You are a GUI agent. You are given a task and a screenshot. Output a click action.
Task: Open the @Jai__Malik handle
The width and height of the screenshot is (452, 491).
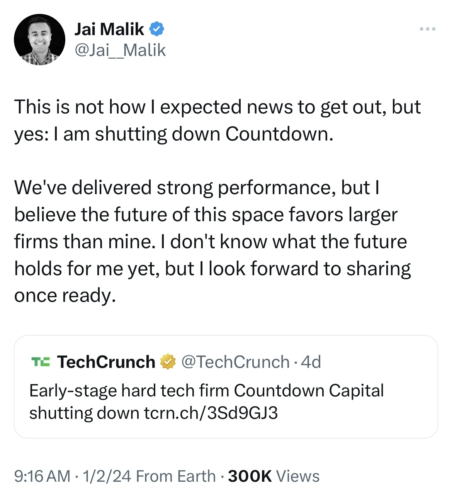[120, 50]
